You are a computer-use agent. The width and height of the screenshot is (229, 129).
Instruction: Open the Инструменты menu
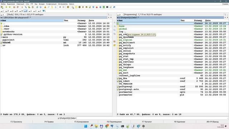pyautogui.click(x=63, y=4)
